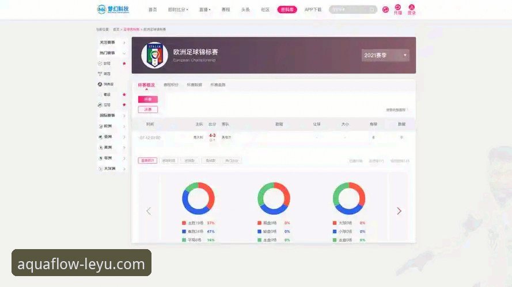This screenshot has height=287, width=512.
Task: Click the Italia crest championship logo
Action: pos(155,55)
